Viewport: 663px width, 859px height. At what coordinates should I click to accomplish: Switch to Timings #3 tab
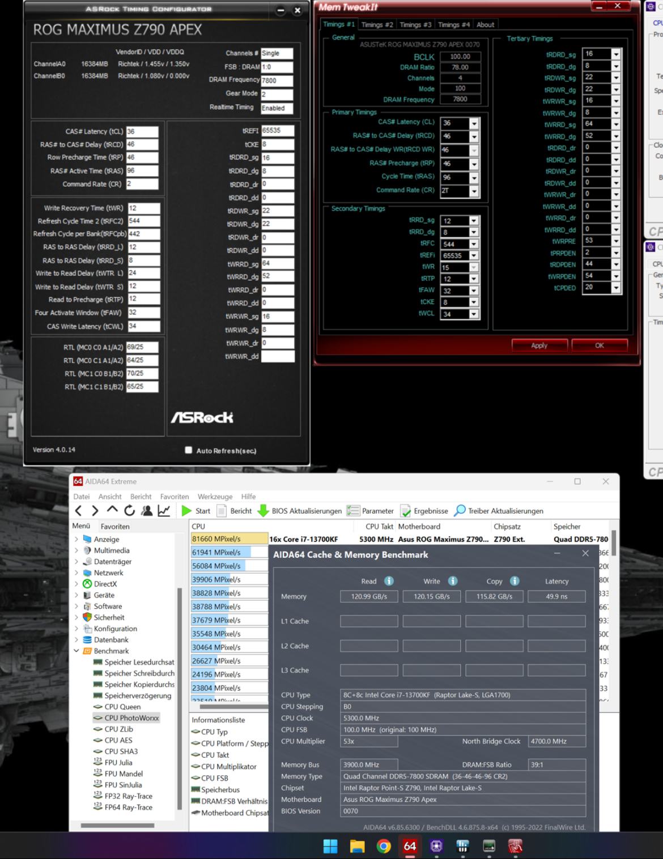pos(415,24)
